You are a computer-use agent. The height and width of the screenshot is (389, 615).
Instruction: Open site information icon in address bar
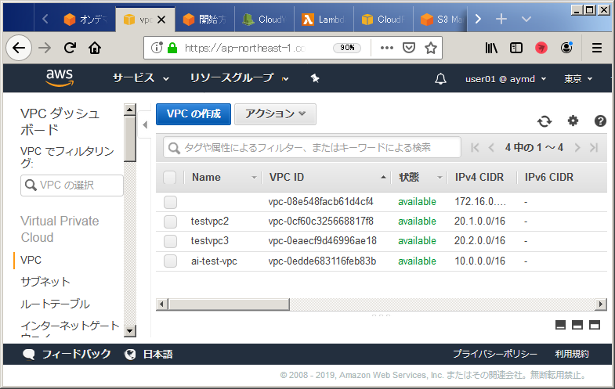(157, 48)
